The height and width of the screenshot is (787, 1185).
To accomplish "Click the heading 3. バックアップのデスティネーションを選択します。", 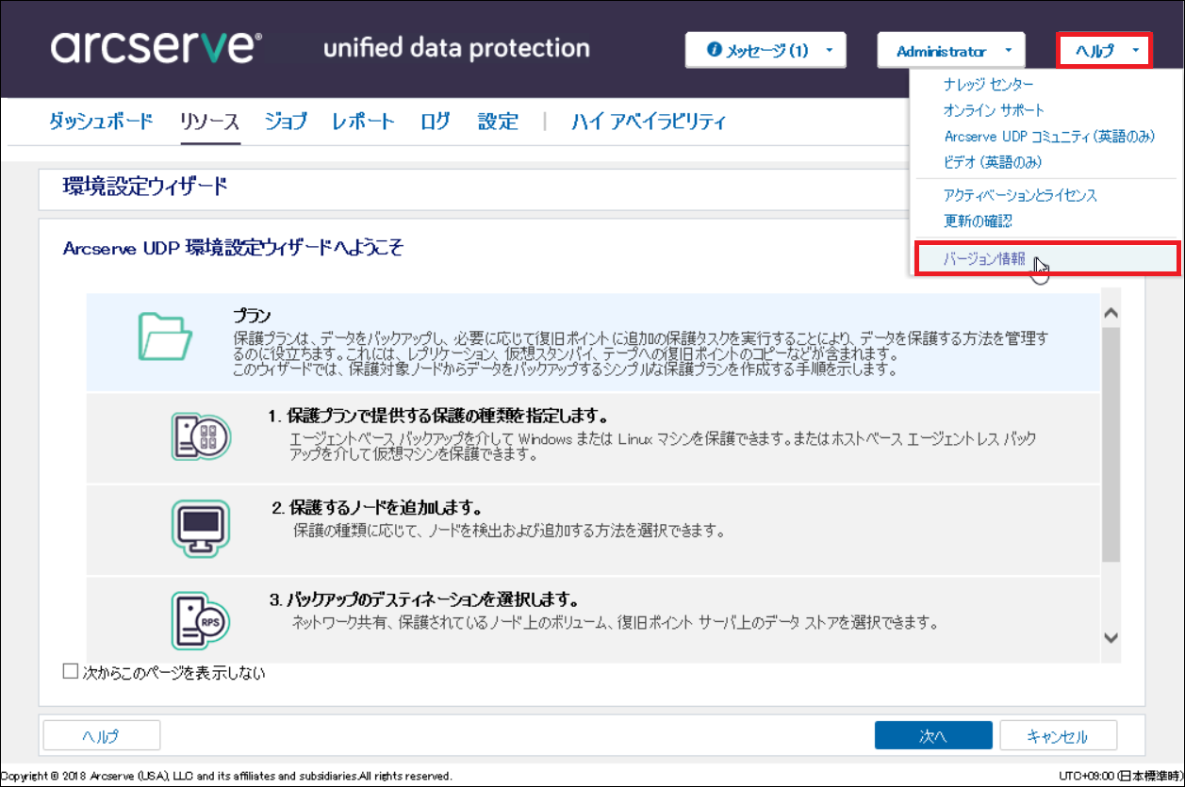I will click(424, 599).
